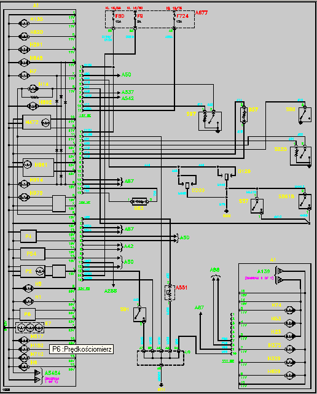The image size is (317, 394).
Task: Select the H961 instrument lamp box
Action: [x=38, y=168]
